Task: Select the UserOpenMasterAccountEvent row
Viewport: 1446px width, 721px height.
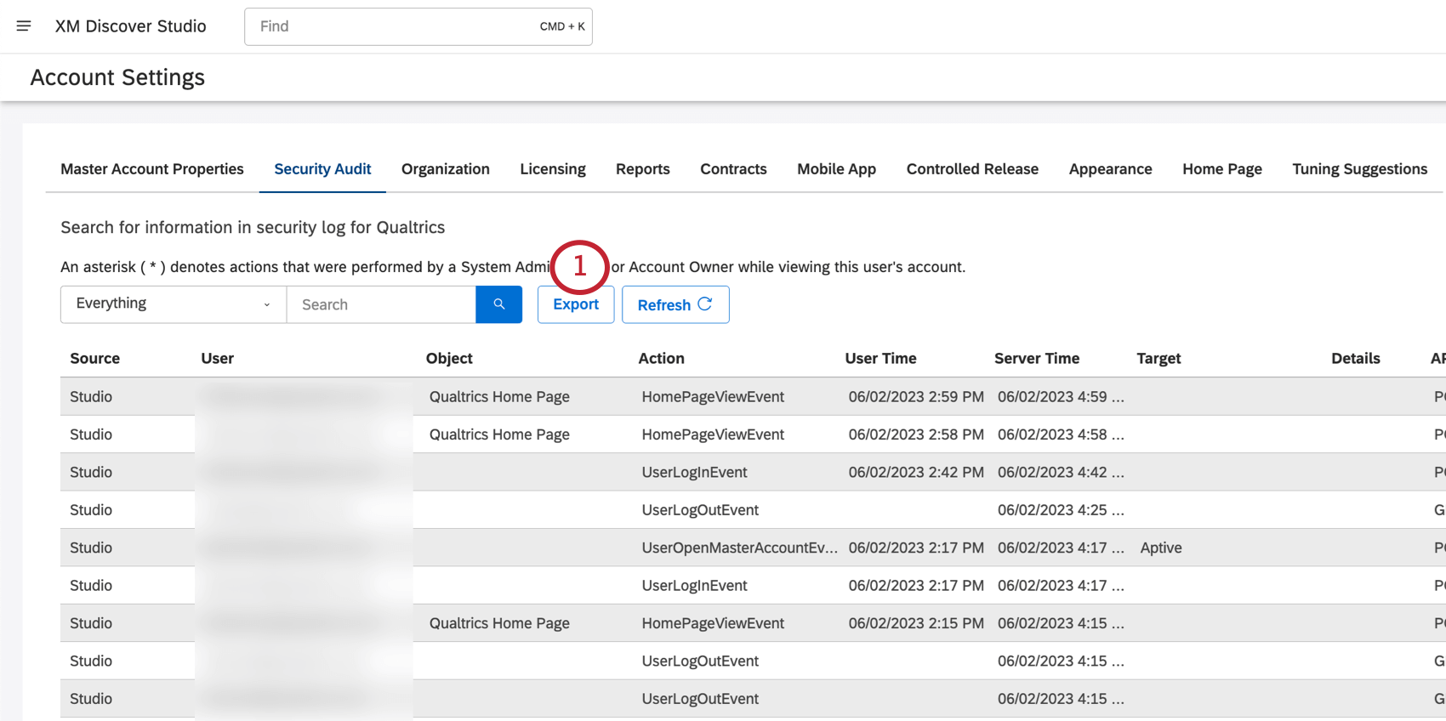Action: (x=738, y=548)
